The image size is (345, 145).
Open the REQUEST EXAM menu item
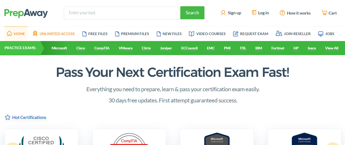point(251,34)
